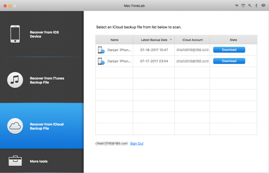The height and width of the screenshot is (173, 269).
Task: Click the music note iTunes icon
Action: [15, 80]
